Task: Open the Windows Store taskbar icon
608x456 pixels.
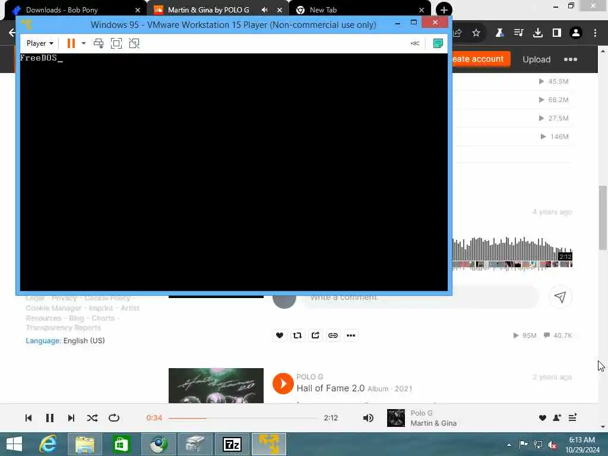Action: pyautogui.click(x=121, y=444)
